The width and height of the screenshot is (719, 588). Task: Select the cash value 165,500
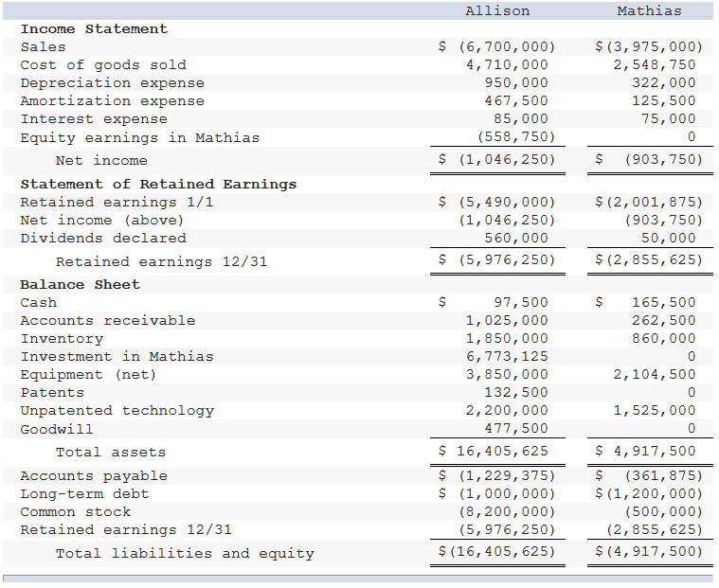(x=663, y=302)
